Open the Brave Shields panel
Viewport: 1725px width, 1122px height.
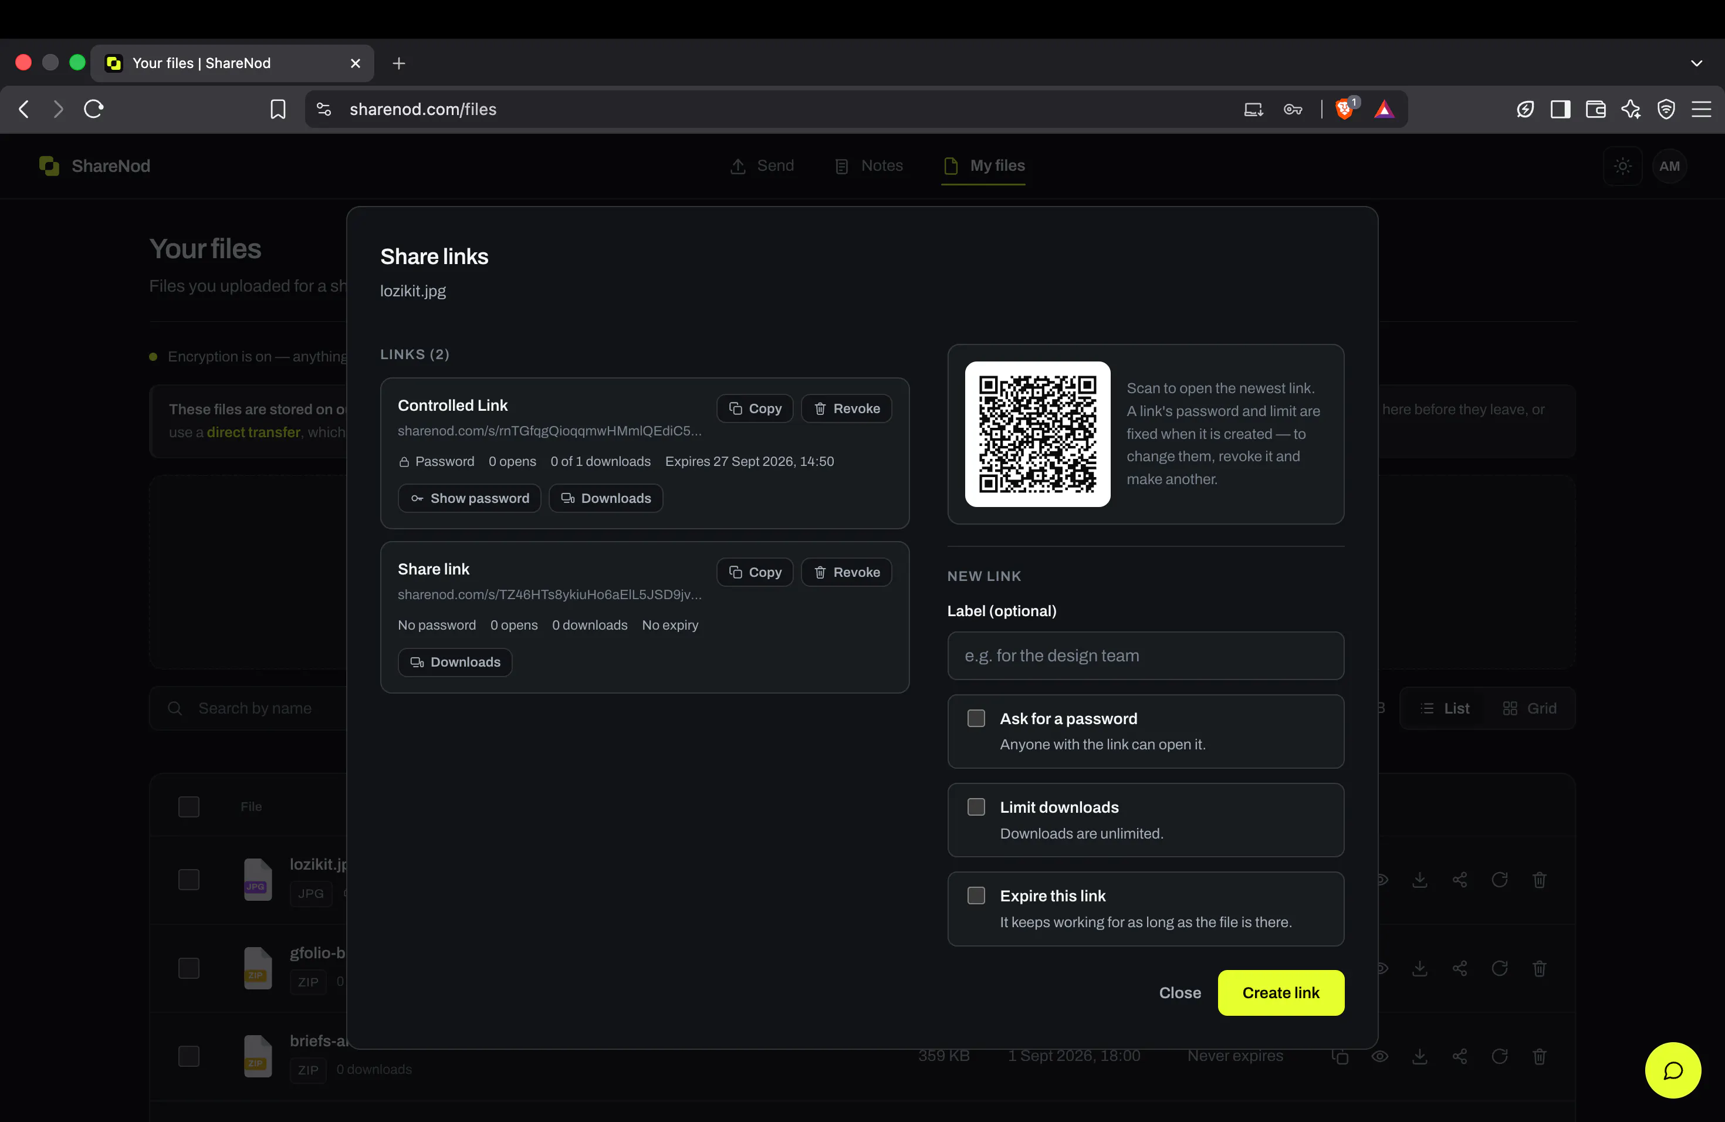(x=1344, y=109)
